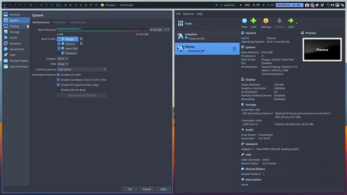Screen dimensions: 347x195
Task: Select template virtual machine entry
Action: click(x=207, y=36)
